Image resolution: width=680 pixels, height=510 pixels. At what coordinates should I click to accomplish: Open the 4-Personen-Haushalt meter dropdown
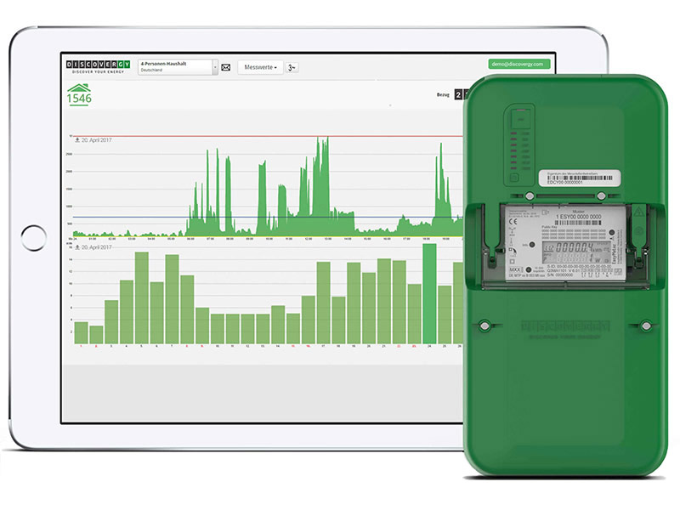pyautogui.click(x=177, y=67)
